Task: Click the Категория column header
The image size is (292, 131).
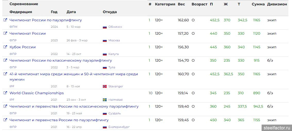Action: tap(165, 4)
